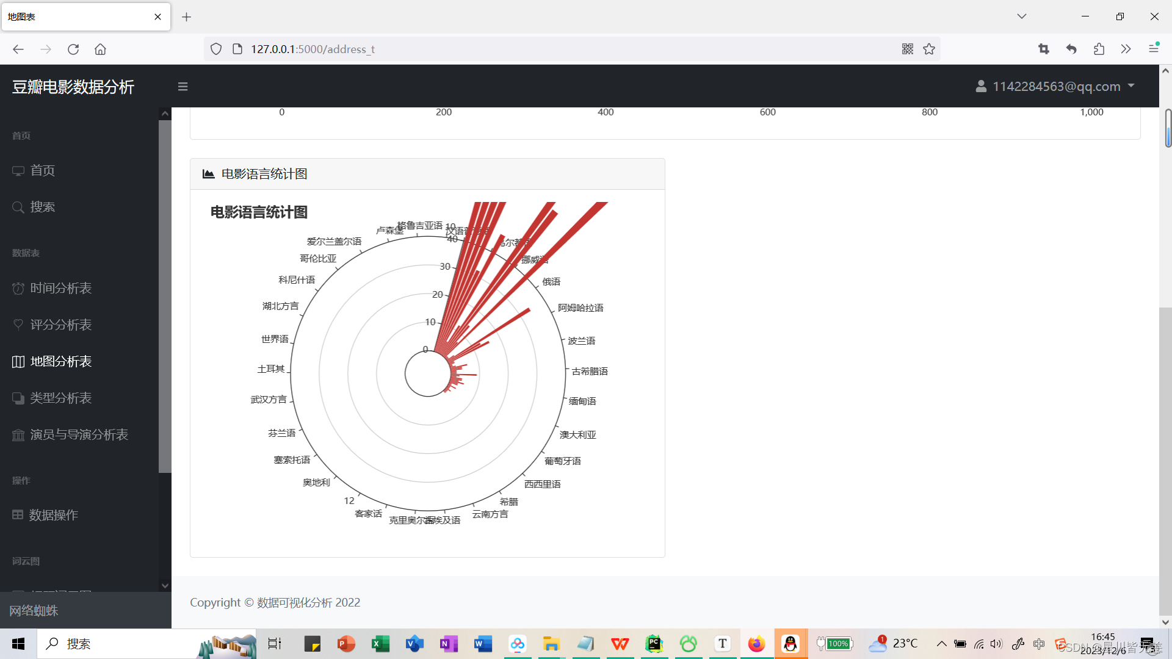The height and width of the screenshot is (659, 1172).
Task: Show more toolbar tools chevron
Action: (x=1126, y=49)
